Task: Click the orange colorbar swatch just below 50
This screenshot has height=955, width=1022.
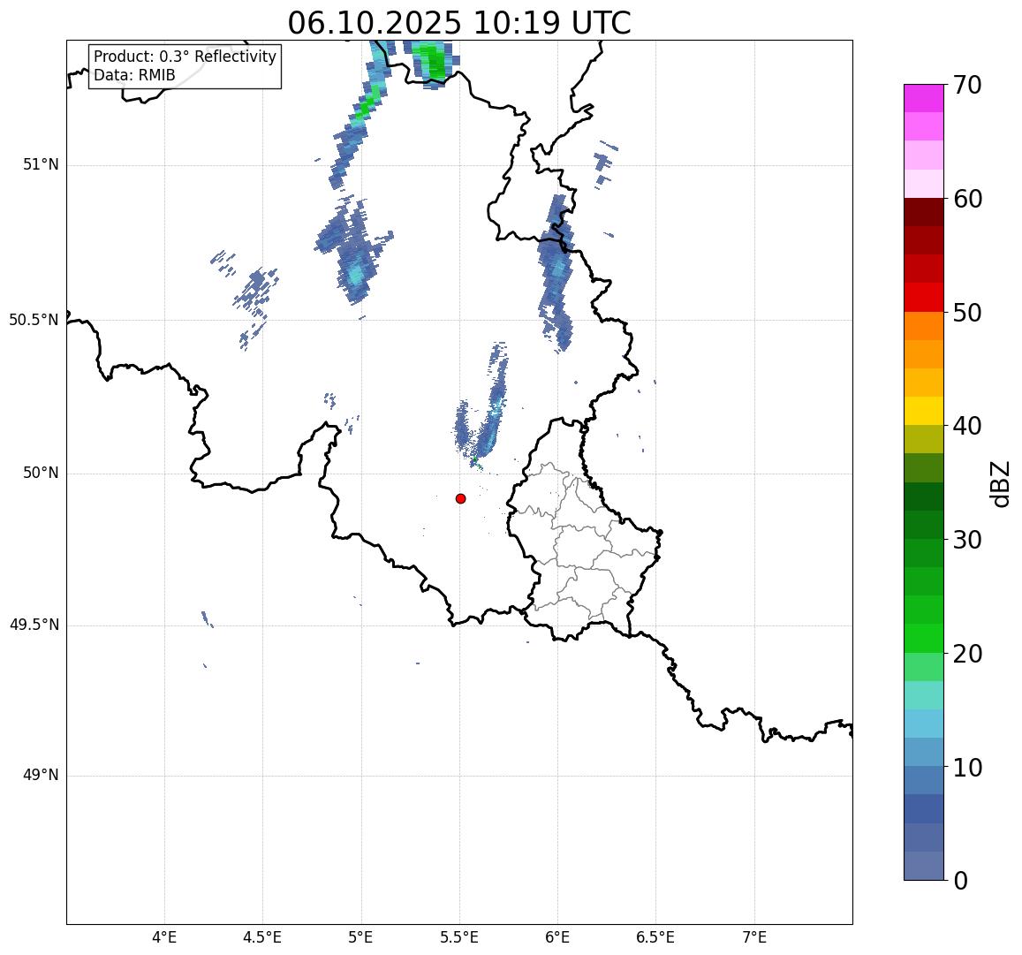Action: tap(924, 326)
